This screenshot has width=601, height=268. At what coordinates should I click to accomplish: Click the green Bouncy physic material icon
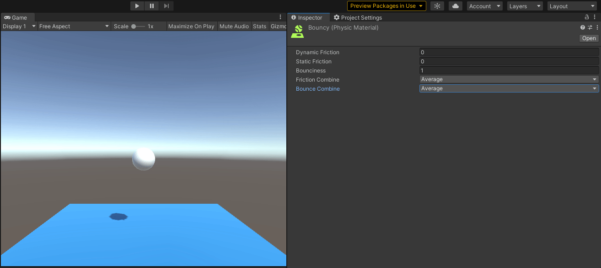(297, 31)
